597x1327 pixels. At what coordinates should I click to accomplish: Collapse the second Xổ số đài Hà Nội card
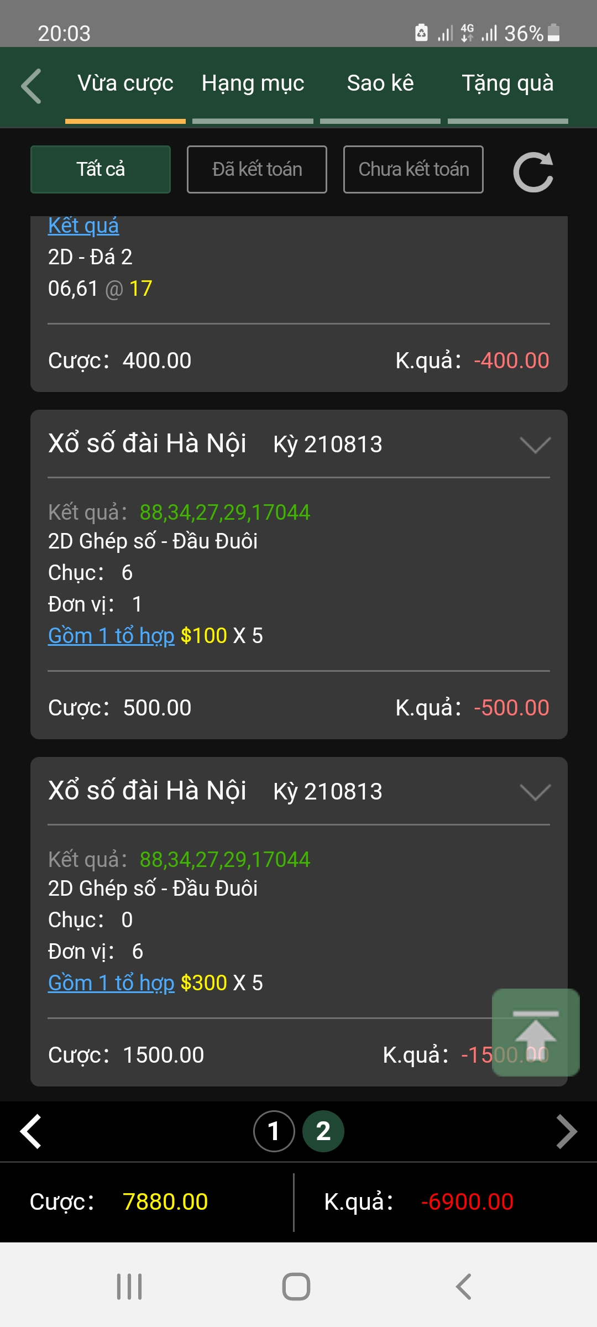[536, 792]
